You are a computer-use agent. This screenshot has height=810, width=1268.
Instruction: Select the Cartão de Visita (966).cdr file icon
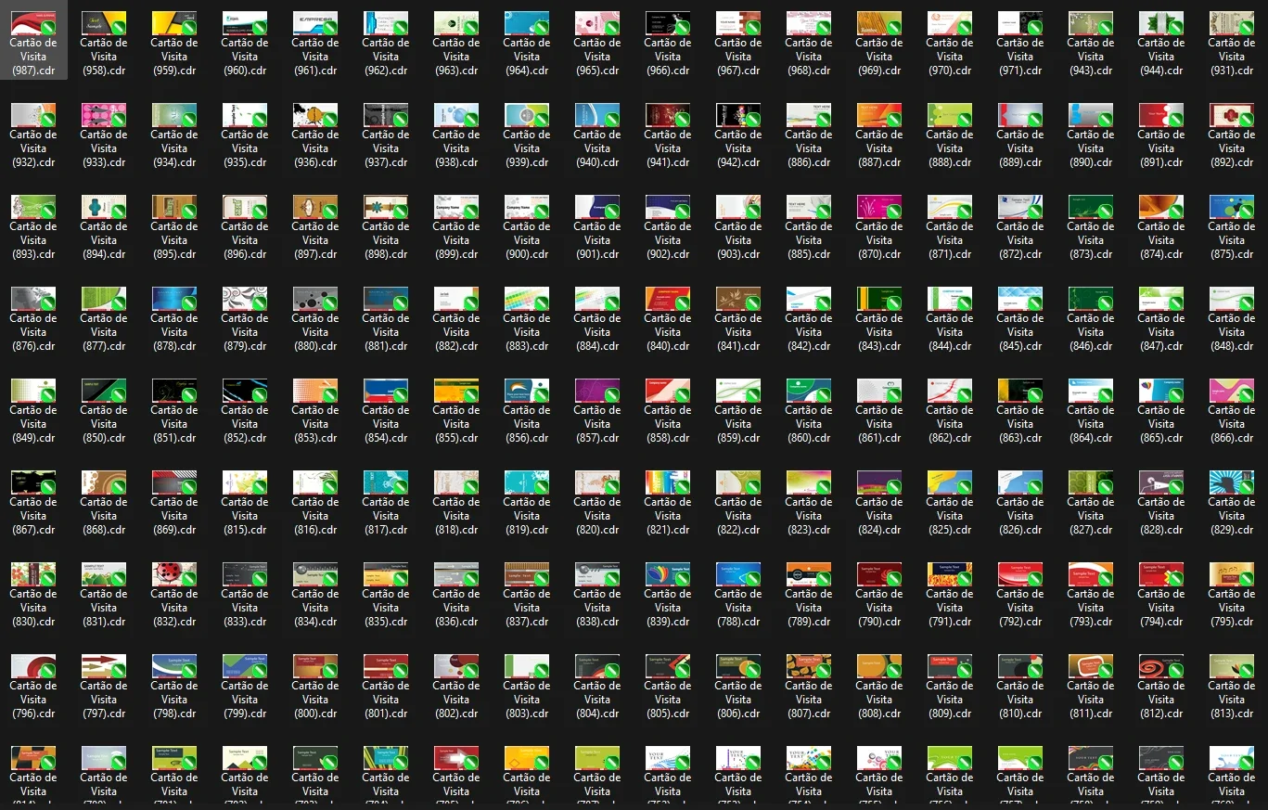point(668,23)
